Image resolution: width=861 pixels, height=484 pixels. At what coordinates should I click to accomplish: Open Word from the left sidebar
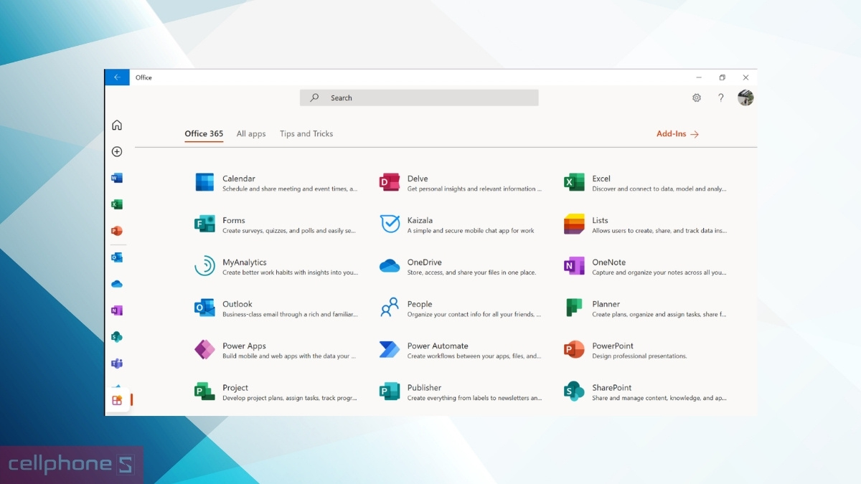[x=117, y=178]
